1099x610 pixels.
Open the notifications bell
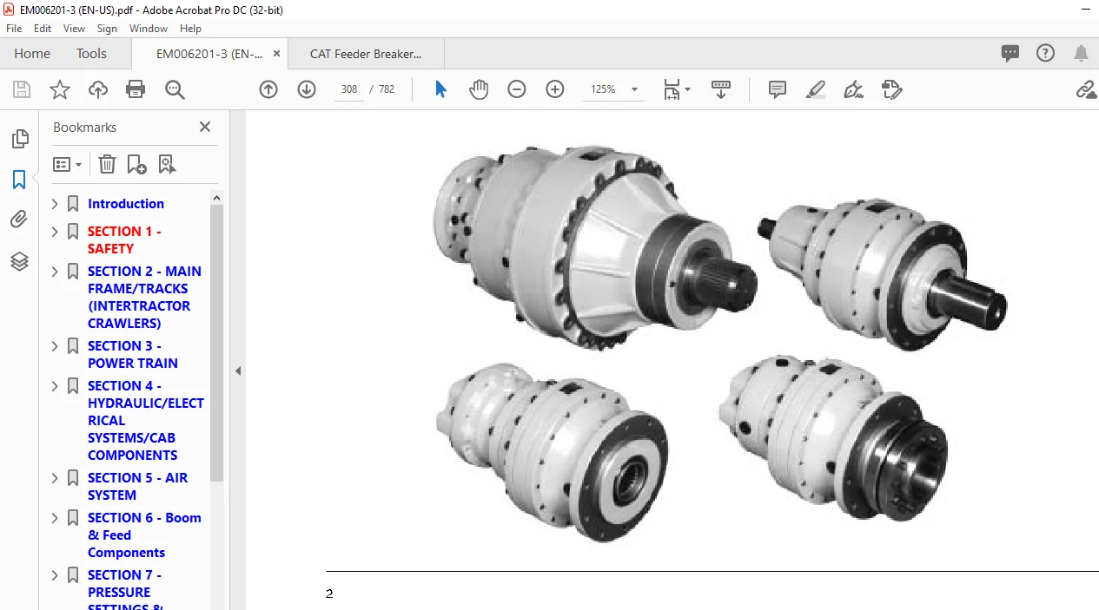[1081, 54]
